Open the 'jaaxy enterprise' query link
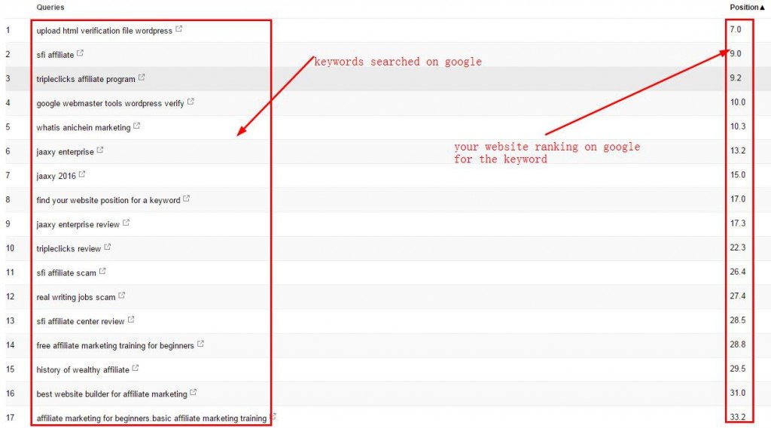 coord(65,152)
